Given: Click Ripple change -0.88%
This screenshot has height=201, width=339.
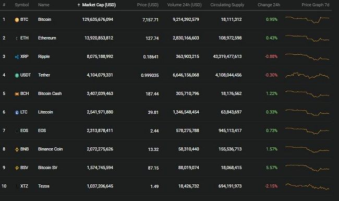Looking at the screenshot, I should click(271, 56).
